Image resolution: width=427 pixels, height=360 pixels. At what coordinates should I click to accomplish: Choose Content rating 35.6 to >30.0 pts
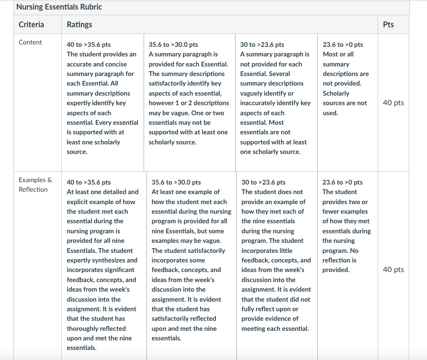(x=190, y=102)
